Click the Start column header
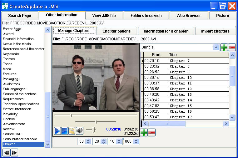 click(156, 55)
